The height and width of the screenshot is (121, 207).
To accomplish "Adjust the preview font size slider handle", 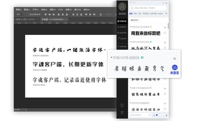I will (157, 115).
